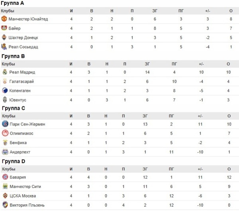Click the Juventus crest icon
239x211 pixels.
coord(5,100)
